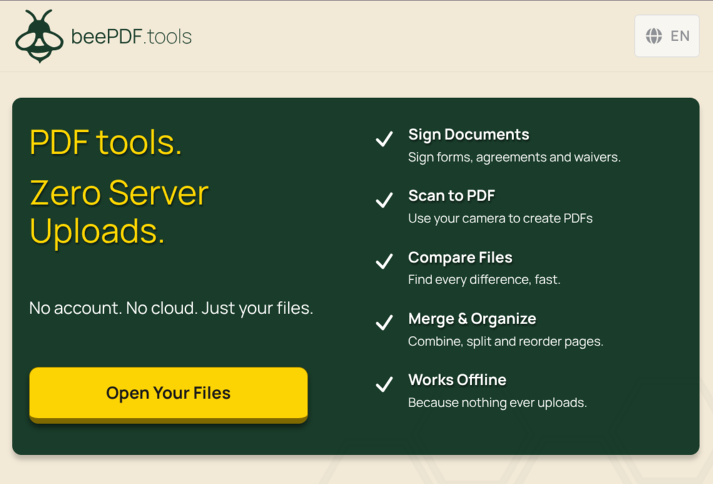Select the Compare Files heading
Viewport: 713px width, 484px height.
[460, 257]
